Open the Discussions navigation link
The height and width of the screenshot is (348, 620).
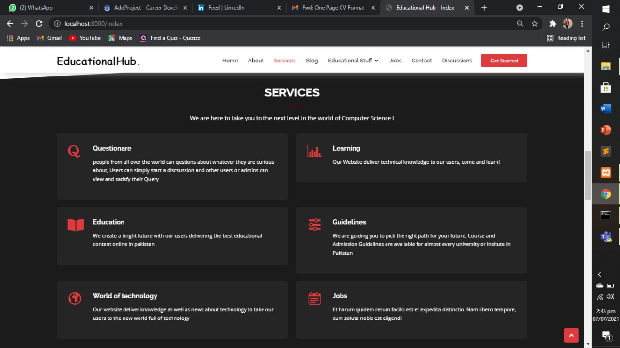click(x=457, y=61)
